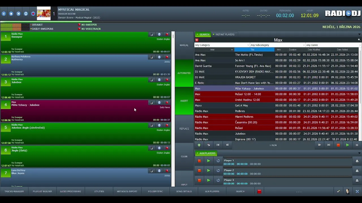Viewport: 362px width, 203px height.
Task: Expand the search panel options arrow
Action: [x=359, y=34]
